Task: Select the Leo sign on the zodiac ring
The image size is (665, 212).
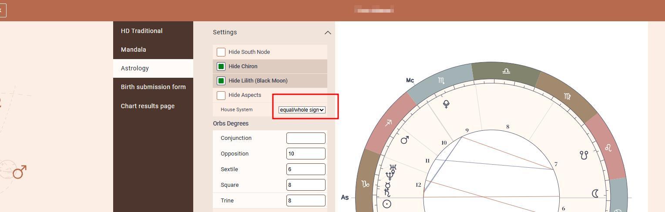Action: 608,148
